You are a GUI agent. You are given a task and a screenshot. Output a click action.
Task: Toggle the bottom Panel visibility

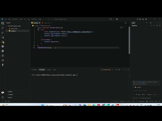tap(143, 19)
